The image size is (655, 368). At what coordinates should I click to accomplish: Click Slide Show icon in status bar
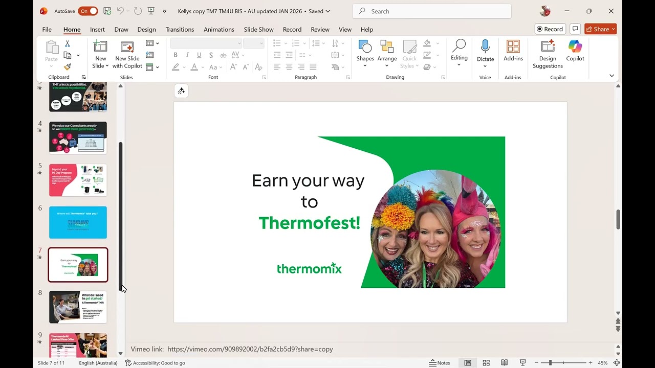tap(522, 363)
